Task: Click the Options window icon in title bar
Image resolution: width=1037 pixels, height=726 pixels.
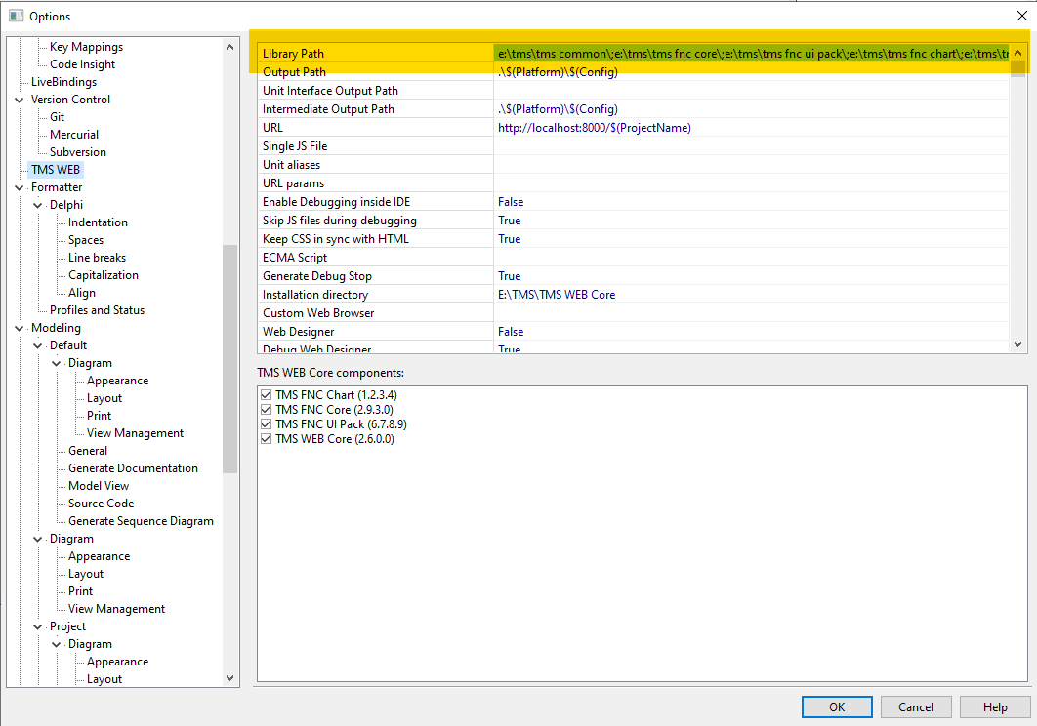Action: [16, 16]
